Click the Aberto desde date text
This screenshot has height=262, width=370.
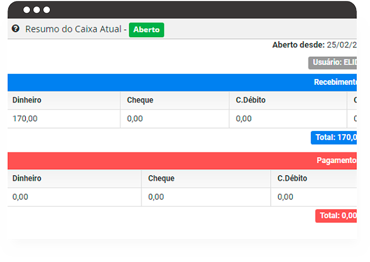click(x=315, y=45)
